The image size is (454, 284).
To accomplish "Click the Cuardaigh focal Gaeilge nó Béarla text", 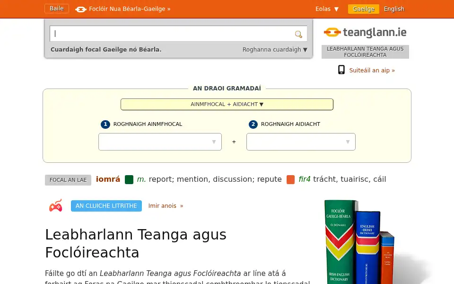I will (x=106, y=50).
